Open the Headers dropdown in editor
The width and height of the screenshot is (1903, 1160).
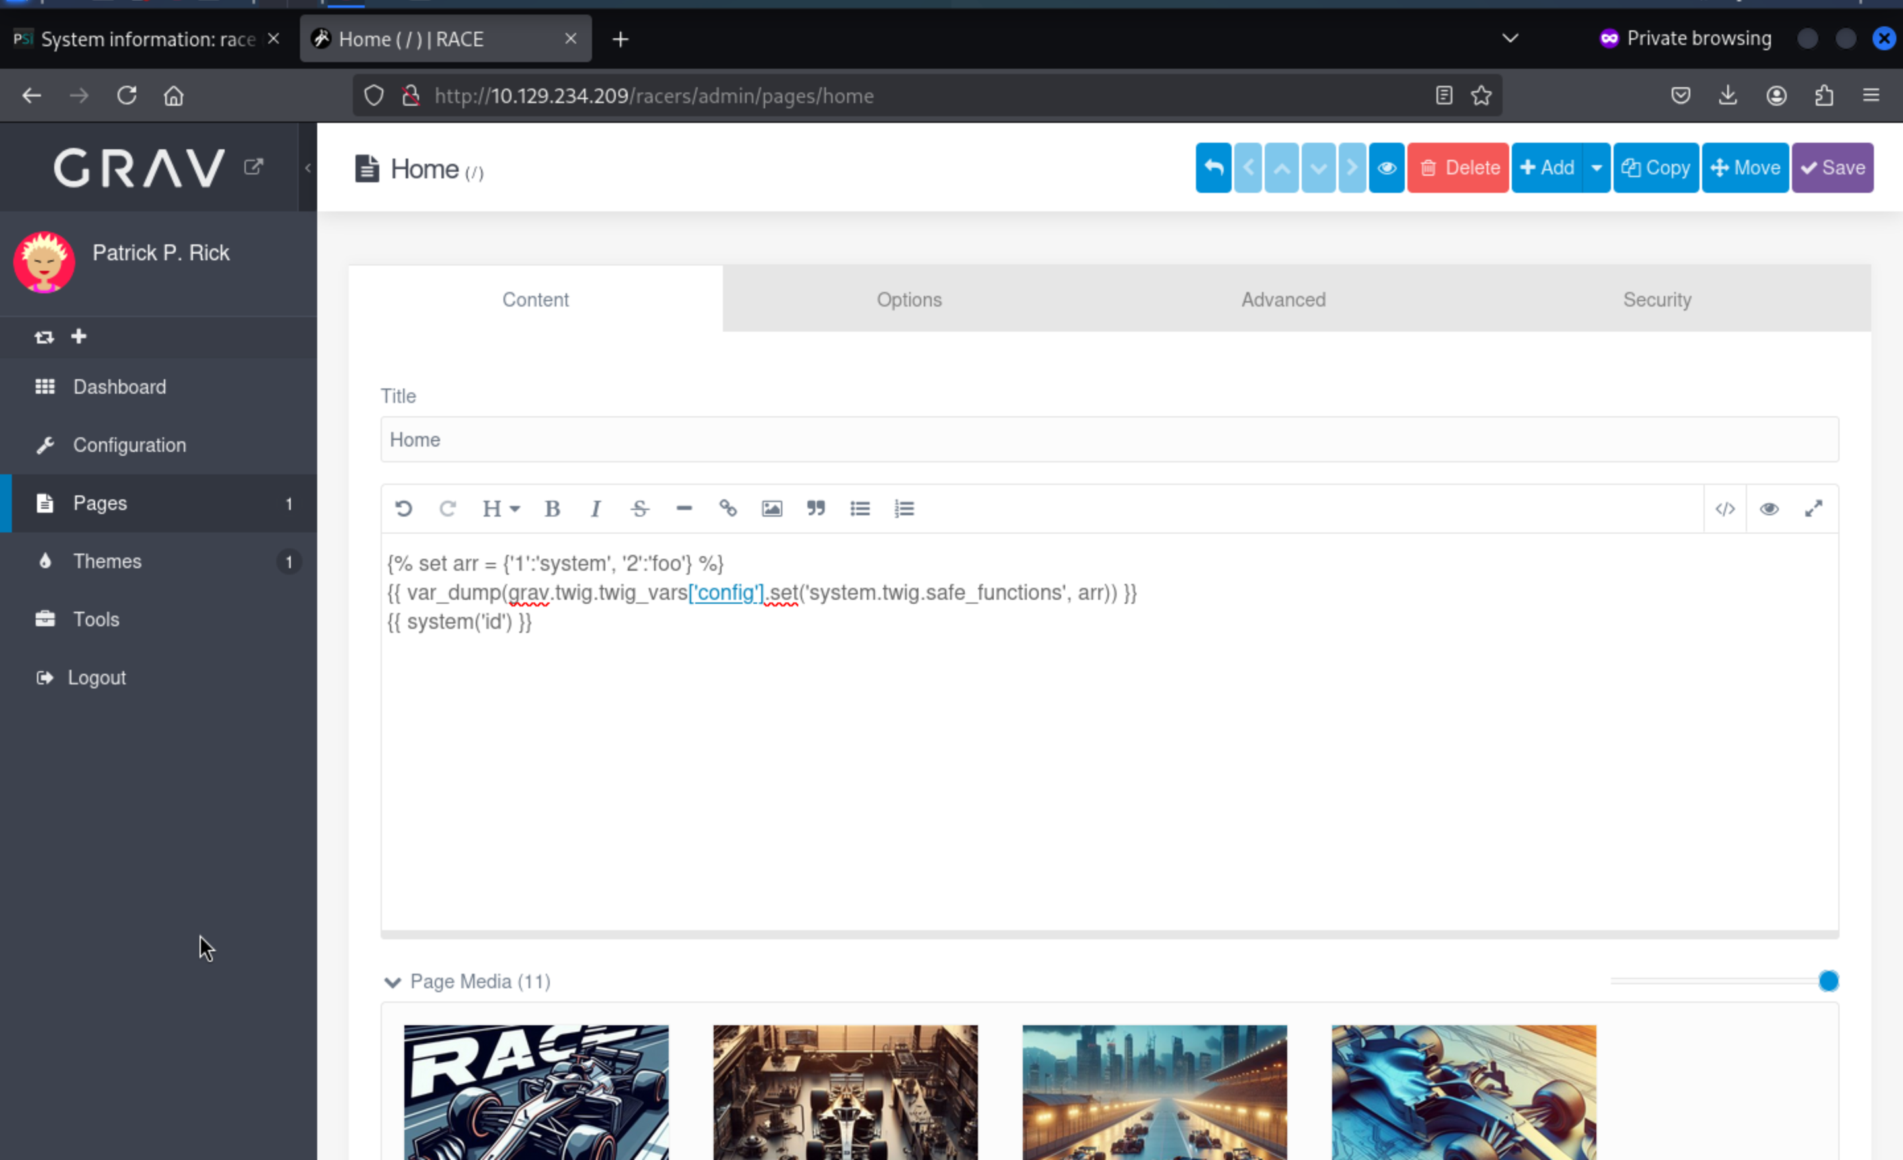coord(500,509)
